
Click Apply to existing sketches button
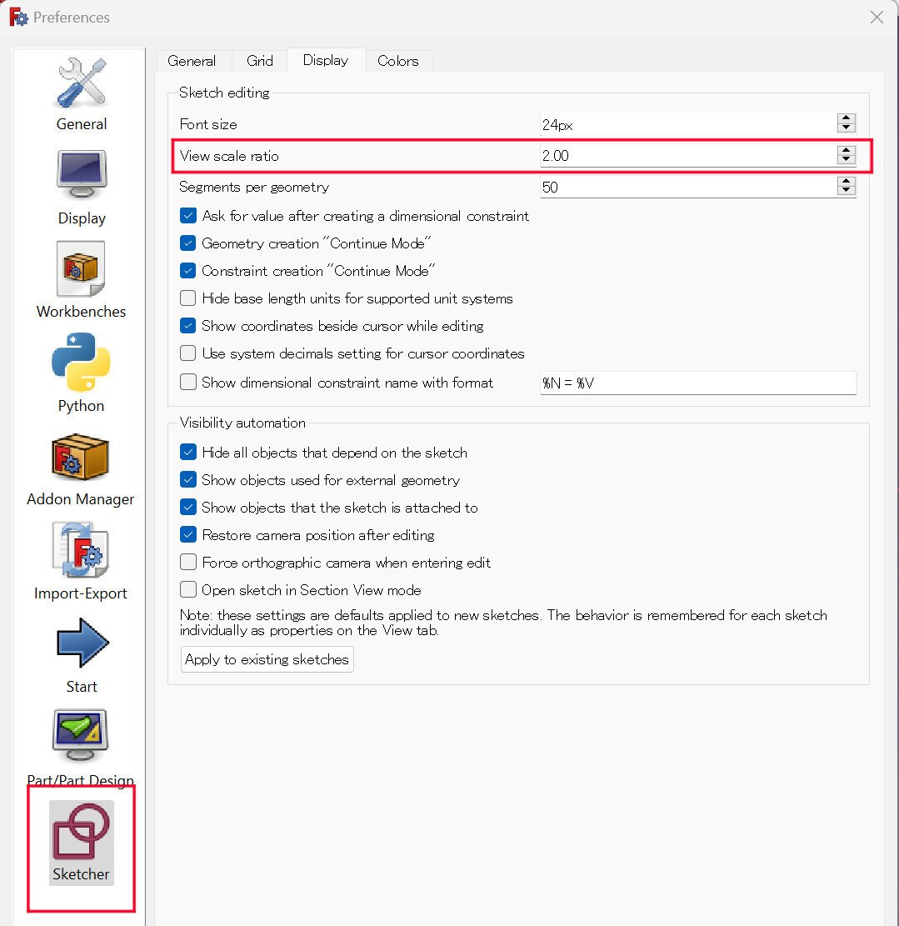(267, 659)
